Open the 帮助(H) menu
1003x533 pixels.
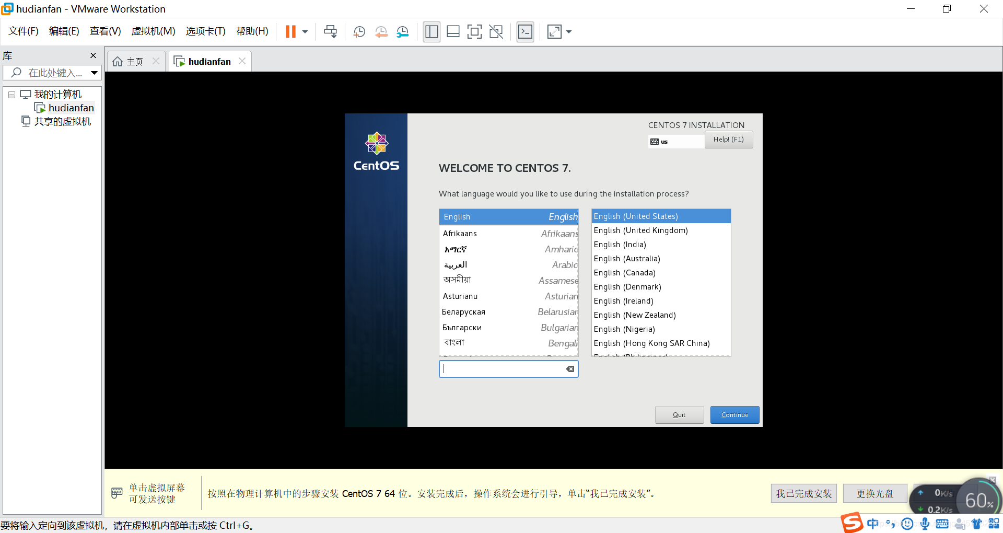tap(252, 31)
